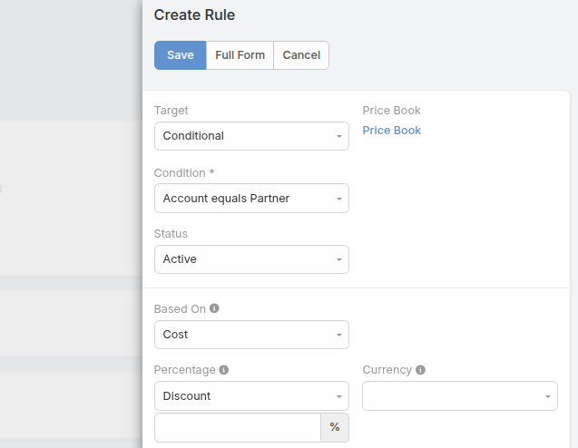Click the Based On info icon
The width and height of the screenshot is (578, 448).
pos(214,308)
